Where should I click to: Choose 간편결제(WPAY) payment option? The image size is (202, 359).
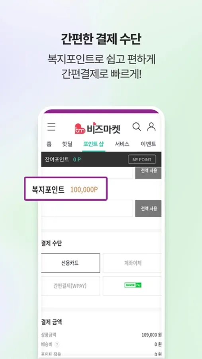point(71,286)
